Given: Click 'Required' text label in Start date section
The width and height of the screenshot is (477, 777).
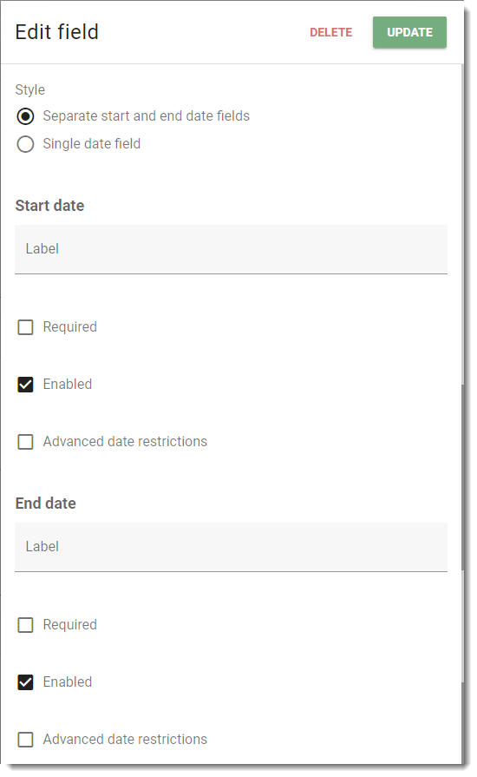Looking at the screenshot, I should 69,327.
